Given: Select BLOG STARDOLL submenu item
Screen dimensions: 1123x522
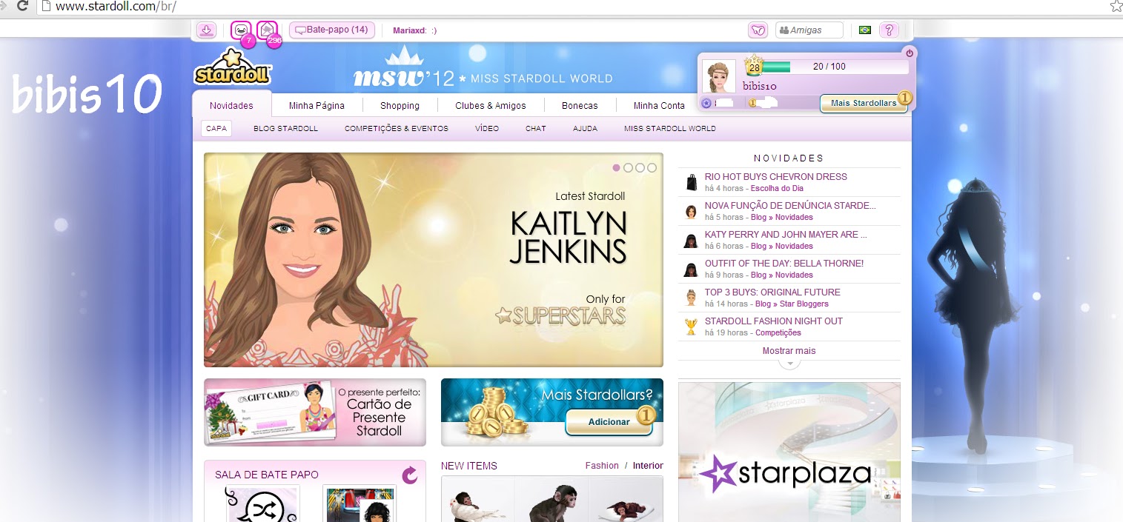Looking at the screenshot, I should [x=285, y=128].
